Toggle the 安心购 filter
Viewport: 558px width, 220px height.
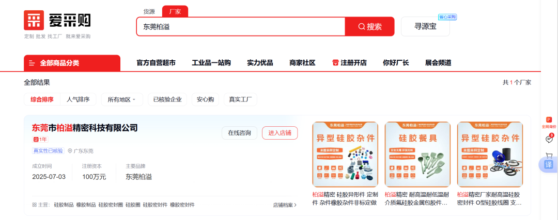205,99
